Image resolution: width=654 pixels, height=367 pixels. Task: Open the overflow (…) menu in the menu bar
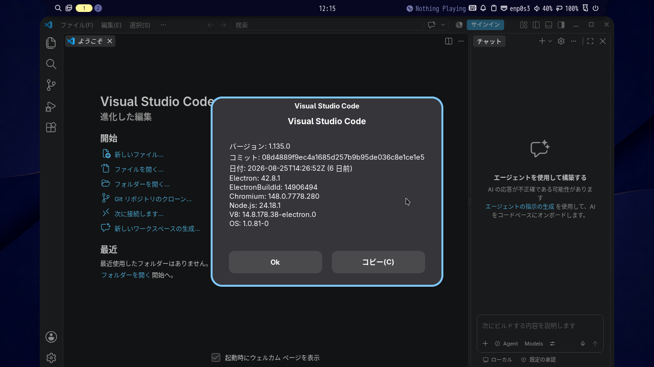(163, 25)
